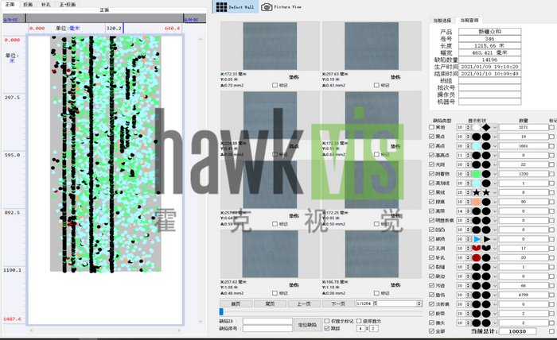Go to first page 首页 button
This screenshot has height=340, width=557.
click(236, 303)
